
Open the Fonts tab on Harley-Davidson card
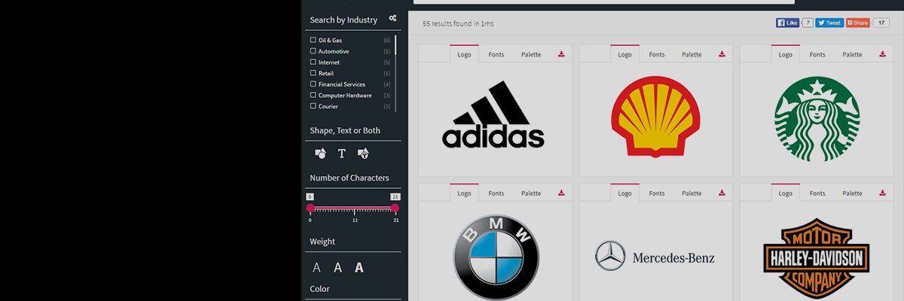(x=817, y=193)
